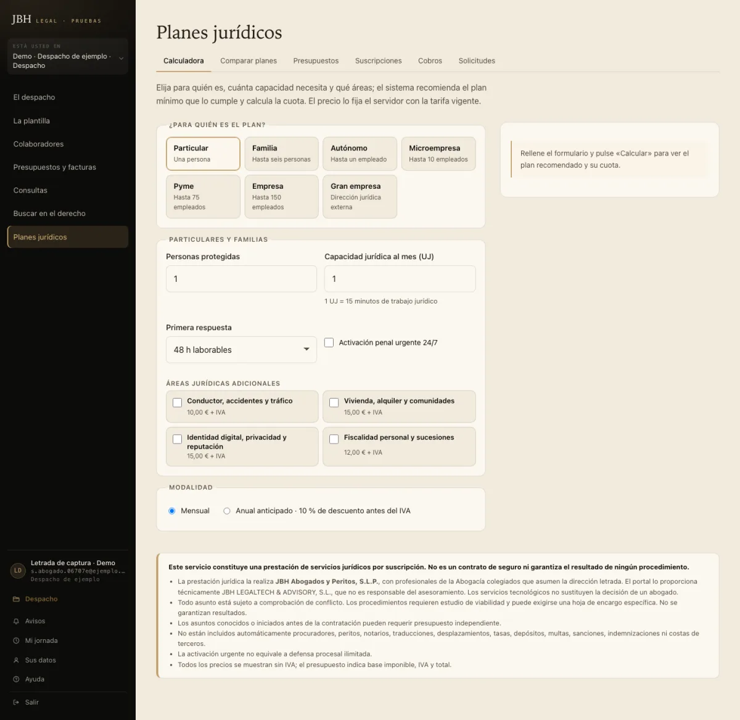Click the Mi jornada clock icon
The height and width of the screenshot is (720, 740).
(16, 640)
